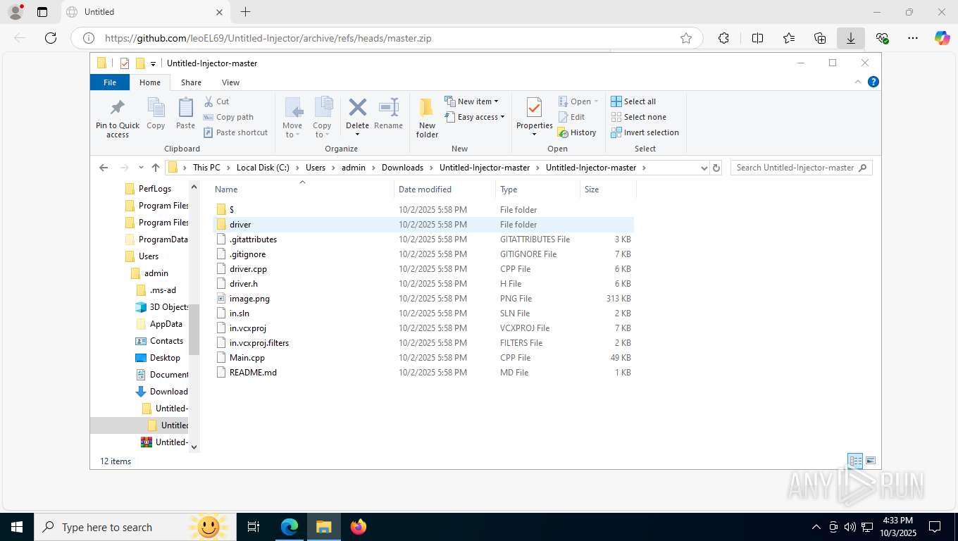Open Edge Extensions puzzle icon
The image size is (958, 541).
[x=723, y=38]
